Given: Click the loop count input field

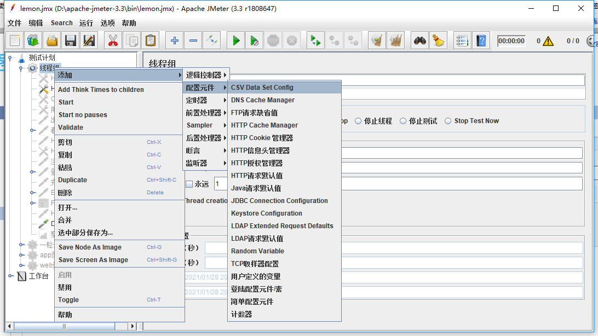Looking at the screenshot, I should point(221,184).
